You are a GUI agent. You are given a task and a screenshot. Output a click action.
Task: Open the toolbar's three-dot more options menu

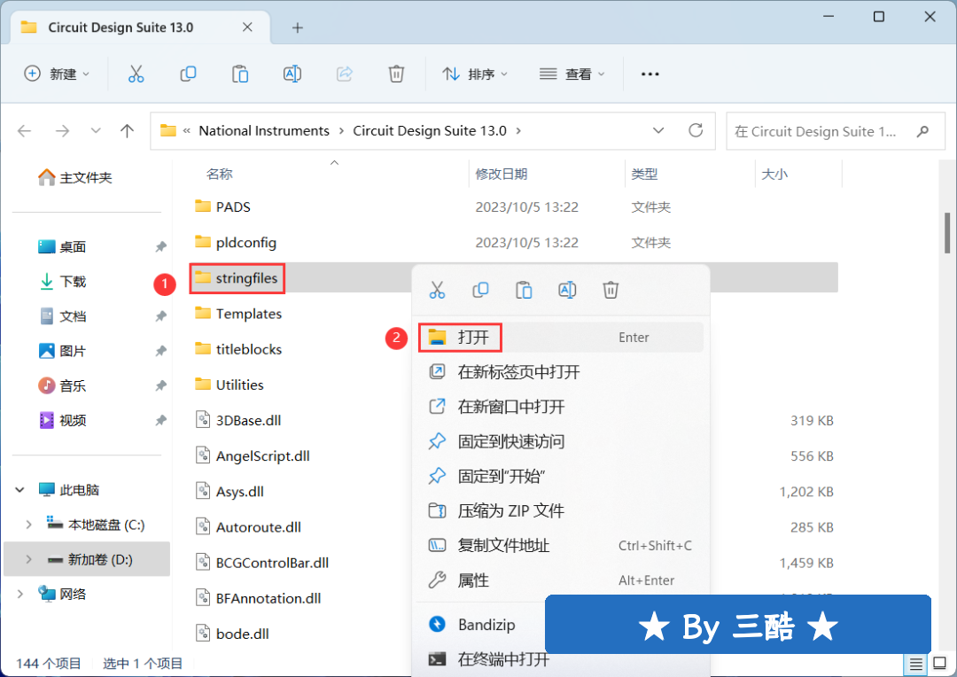tap(650, 74)
